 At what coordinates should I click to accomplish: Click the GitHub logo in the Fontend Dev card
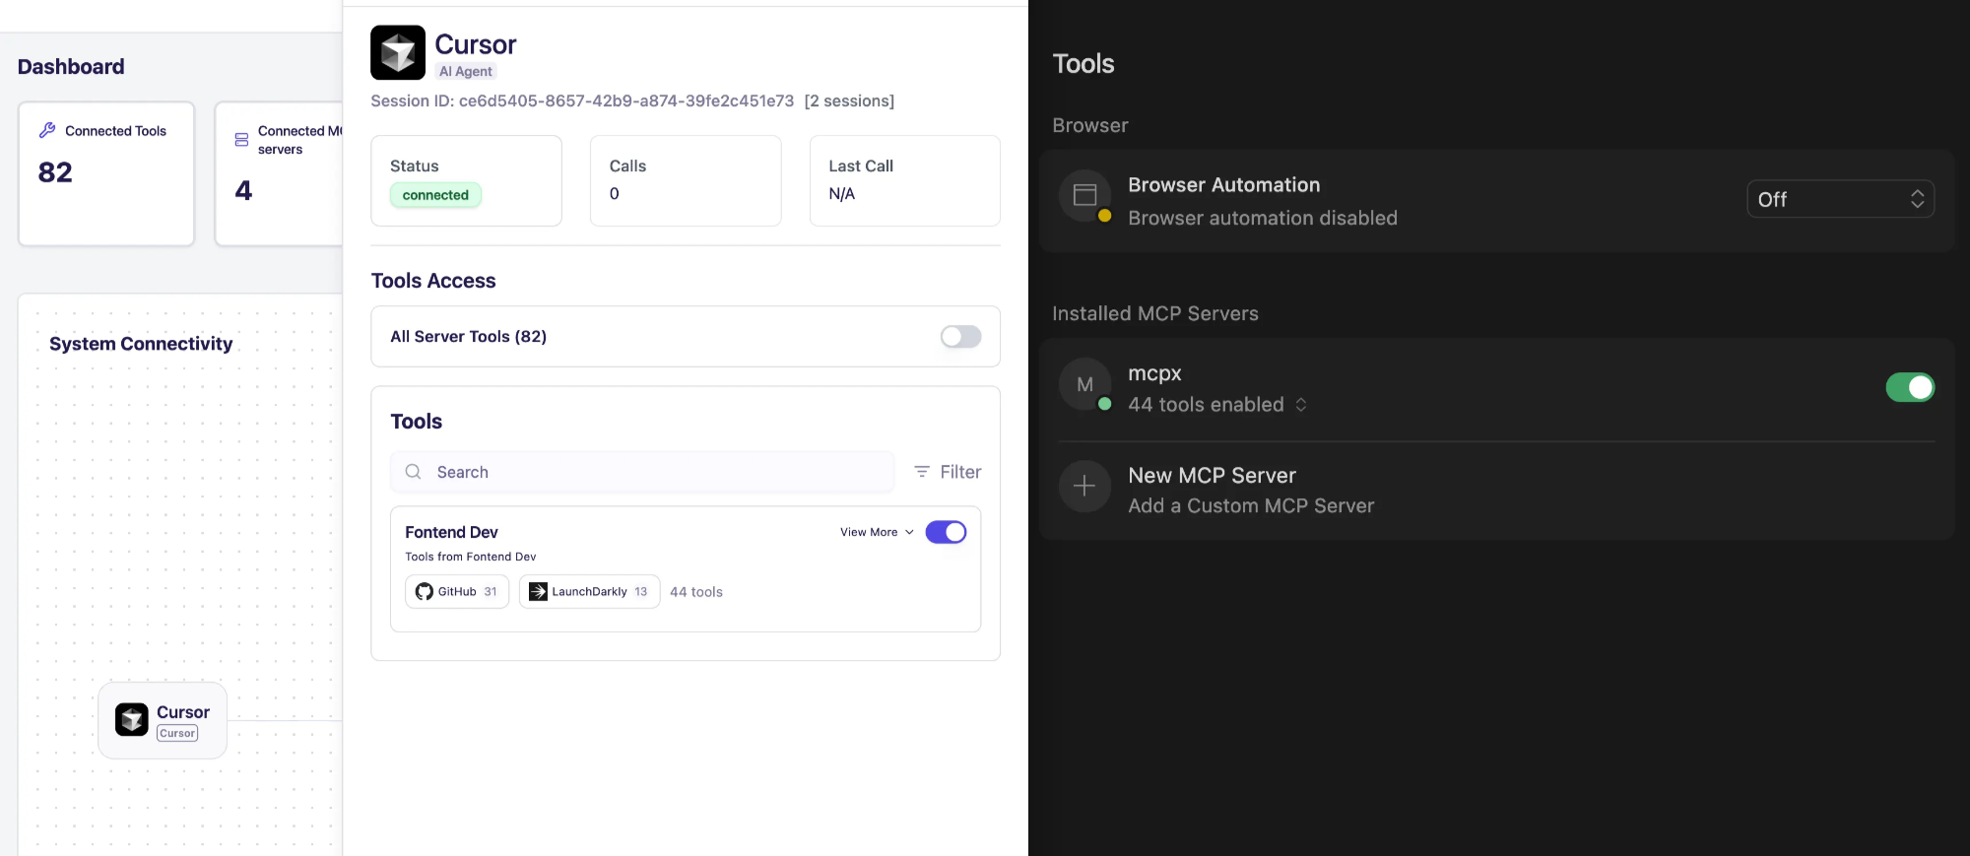pos(425,591)
